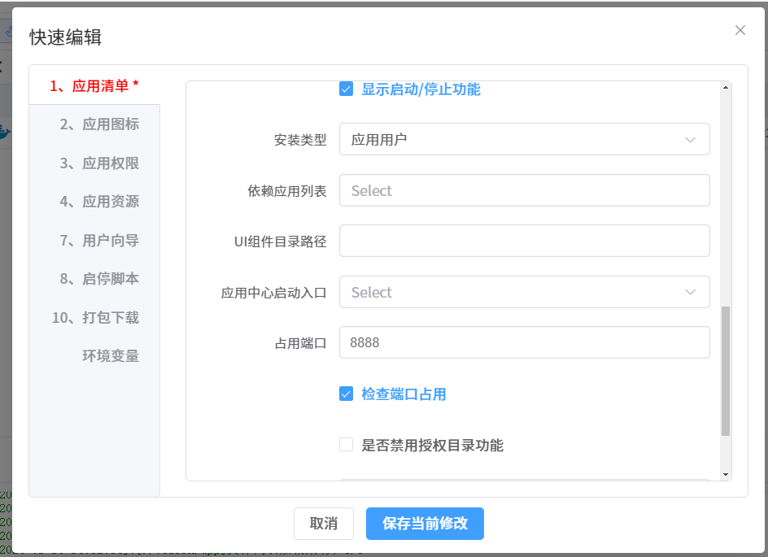This screenshot has height=557, width=768.
Task: Uncheck the 显示启动/停止功能 checkbox
Action: point(346,89)
